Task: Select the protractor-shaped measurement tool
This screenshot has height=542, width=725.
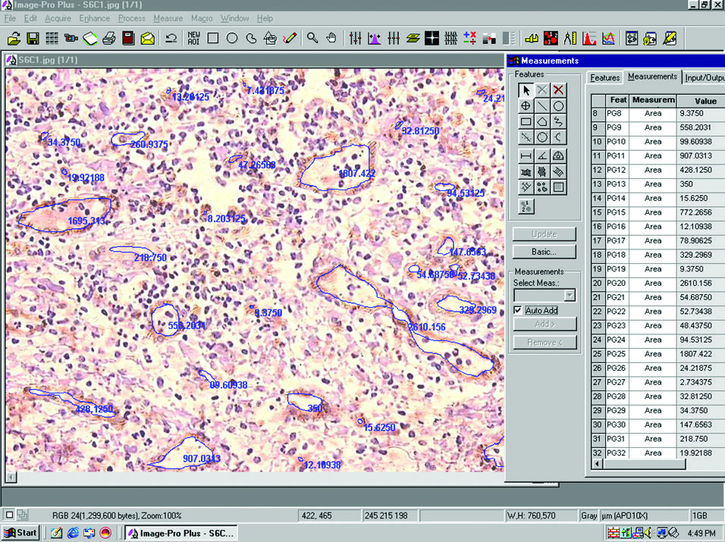Action: tap(558, 156)
